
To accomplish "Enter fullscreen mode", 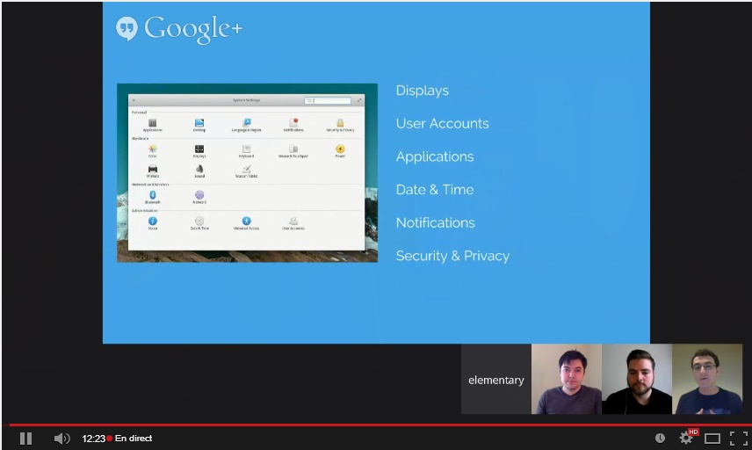I will coord(739,439).
